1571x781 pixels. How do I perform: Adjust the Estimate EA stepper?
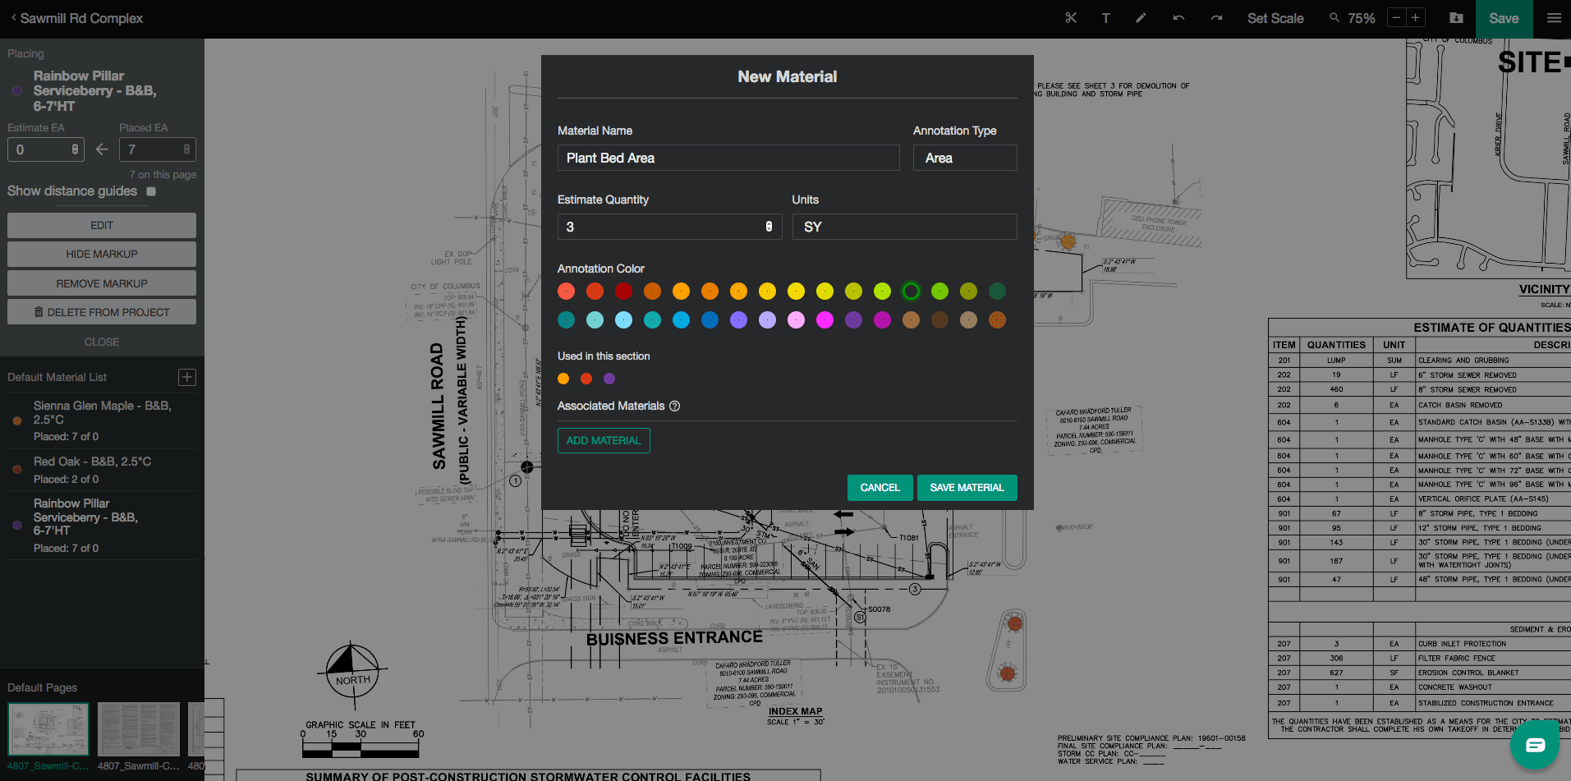point(75,149)
